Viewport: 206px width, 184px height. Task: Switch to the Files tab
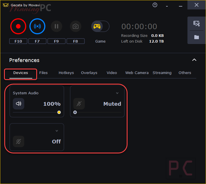pos(43,73)
